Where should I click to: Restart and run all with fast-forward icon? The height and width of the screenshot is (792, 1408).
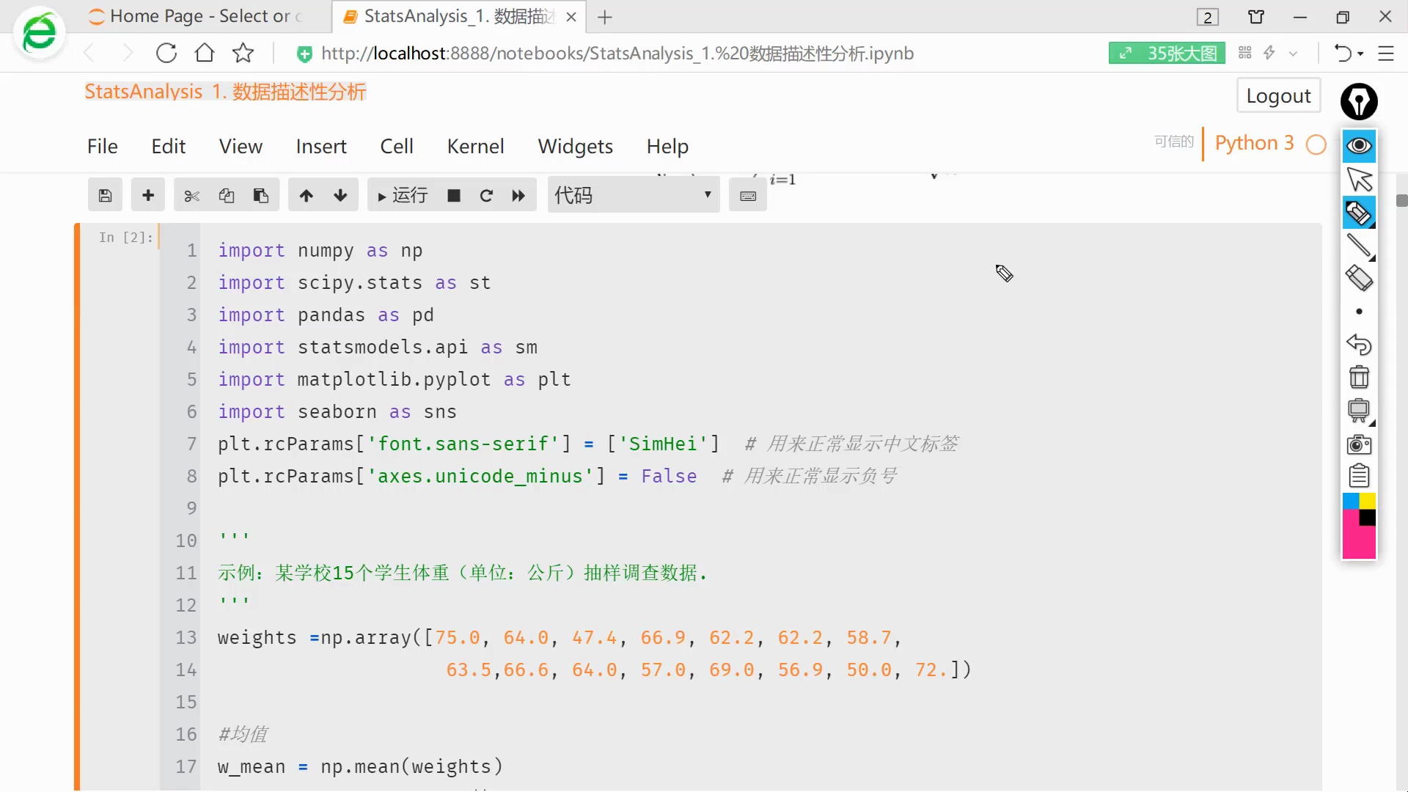tap(518, 196)
